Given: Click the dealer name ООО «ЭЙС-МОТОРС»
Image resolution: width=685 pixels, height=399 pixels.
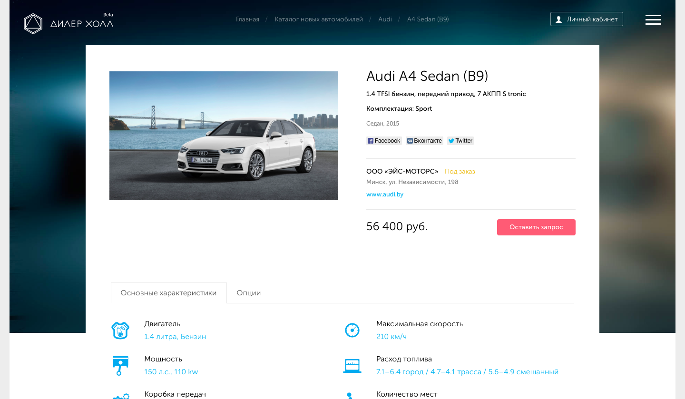Looking at the screenshot, I should pyautogui.click(x=402, y=172).
